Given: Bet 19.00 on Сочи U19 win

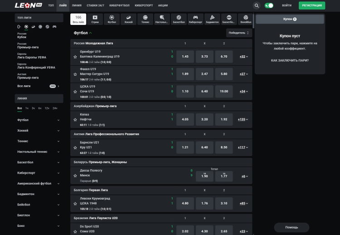Looking at the screenshot, I should [x=224, y=91].
